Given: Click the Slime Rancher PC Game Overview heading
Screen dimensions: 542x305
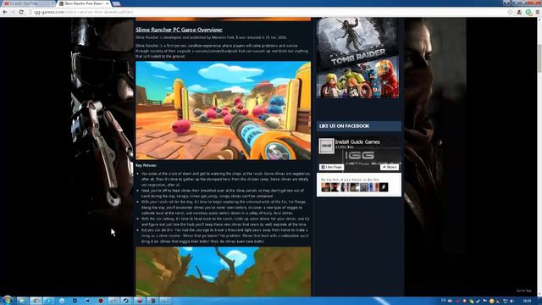Looking at the screenshot, I should tap(179, 30).
